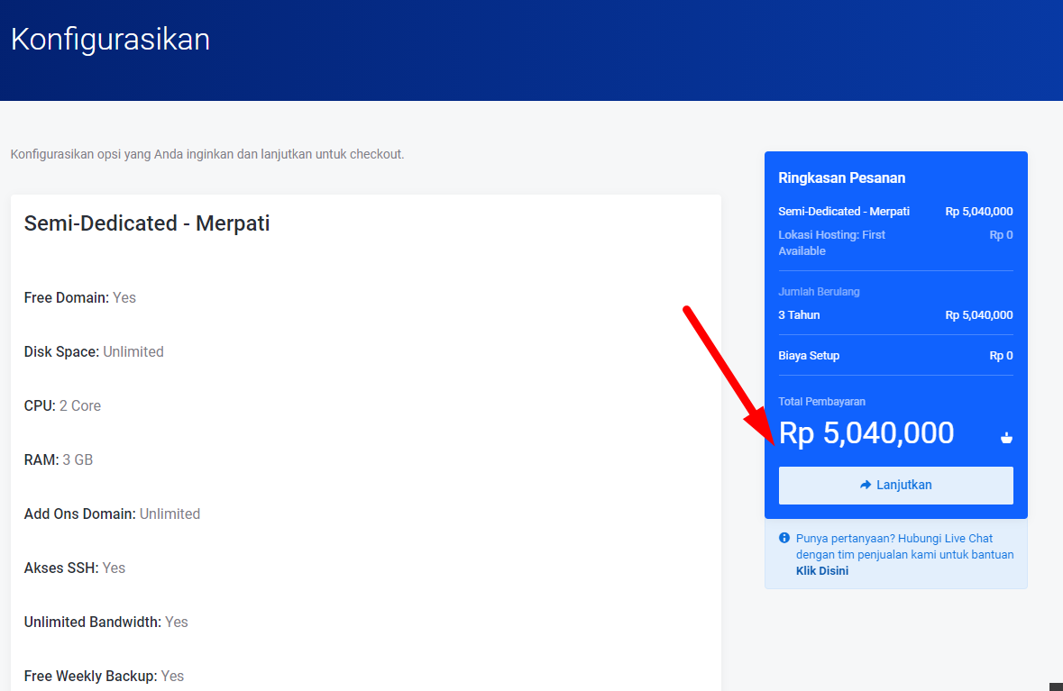The height and width of the screenshot is (691, 1063).
Task: Click the share arrow icon in Lanjutkan
Action: [866, 485]
